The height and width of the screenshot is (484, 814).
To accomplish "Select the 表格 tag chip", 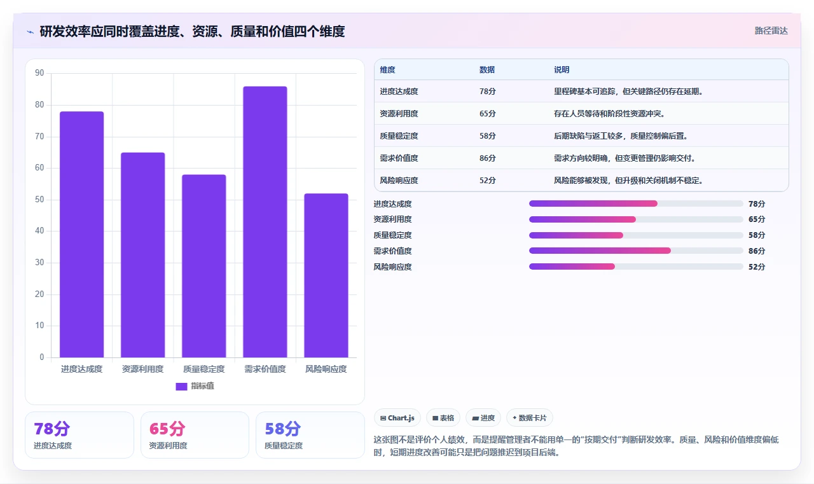I will point(443,418).
